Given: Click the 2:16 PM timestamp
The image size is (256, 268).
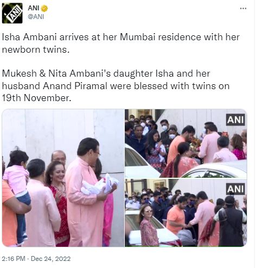Looking at the screenshot, I should pos(14,259).
